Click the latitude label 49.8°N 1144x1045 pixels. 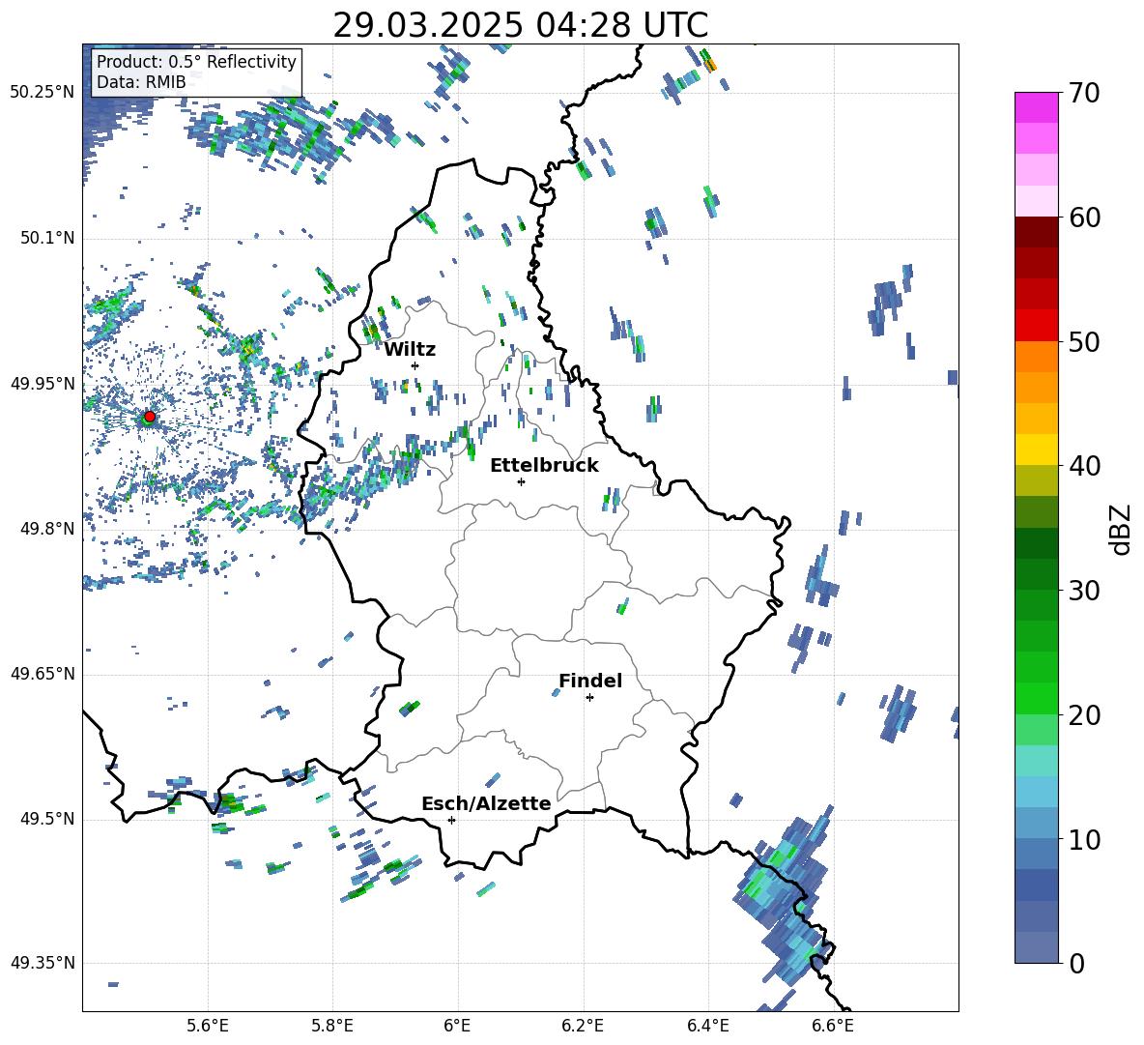pos(46,529)
